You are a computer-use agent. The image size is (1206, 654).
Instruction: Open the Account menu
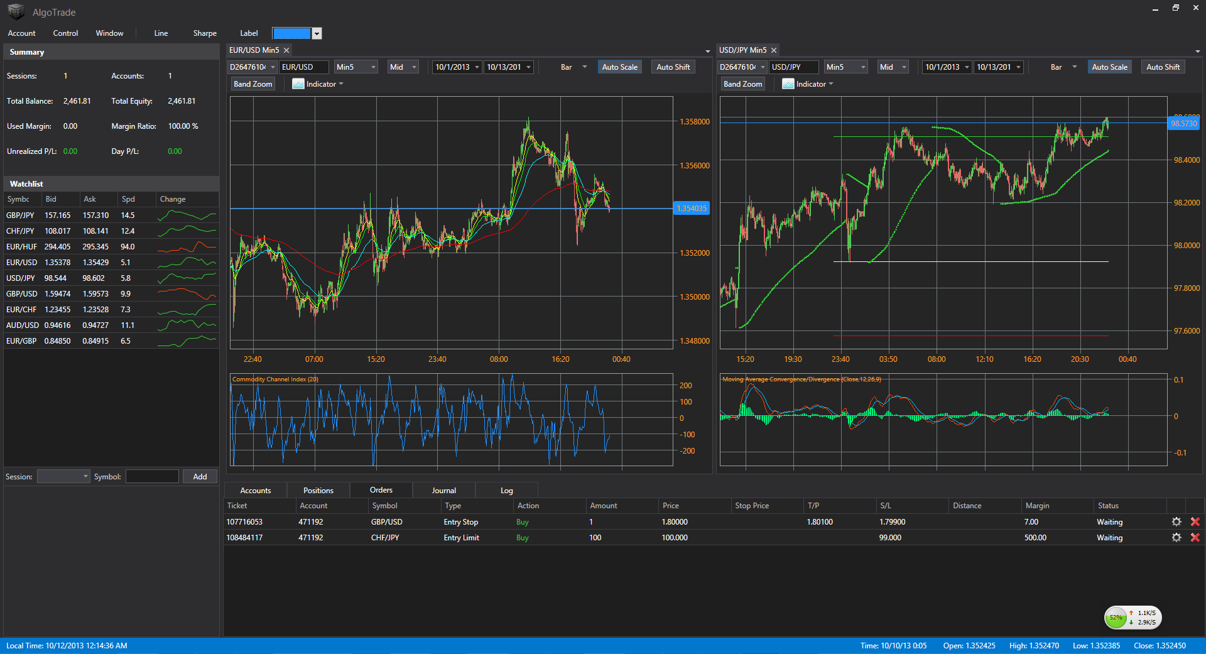22,33
